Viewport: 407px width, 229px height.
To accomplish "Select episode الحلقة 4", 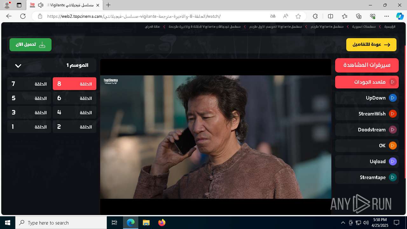I will [74, 112].
